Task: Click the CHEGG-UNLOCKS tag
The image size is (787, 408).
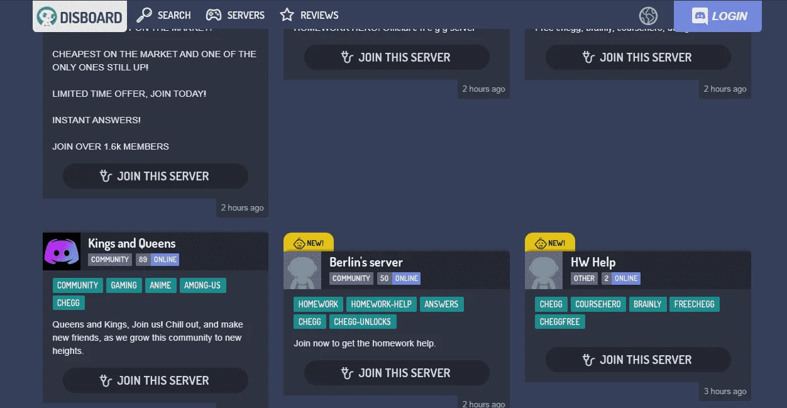Action: pos(363,322)
